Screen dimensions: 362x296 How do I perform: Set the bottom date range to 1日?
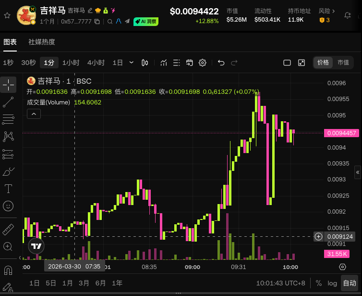[x=35, y=283]
